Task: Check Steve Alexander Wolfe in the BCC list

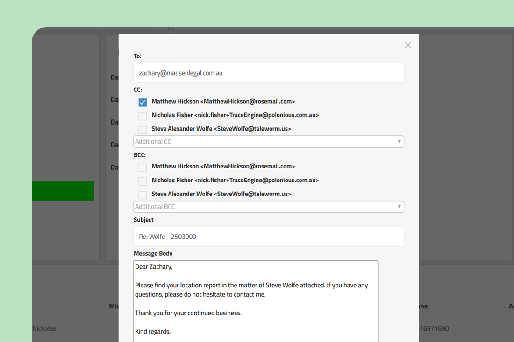Action: [x=143, y=195]
